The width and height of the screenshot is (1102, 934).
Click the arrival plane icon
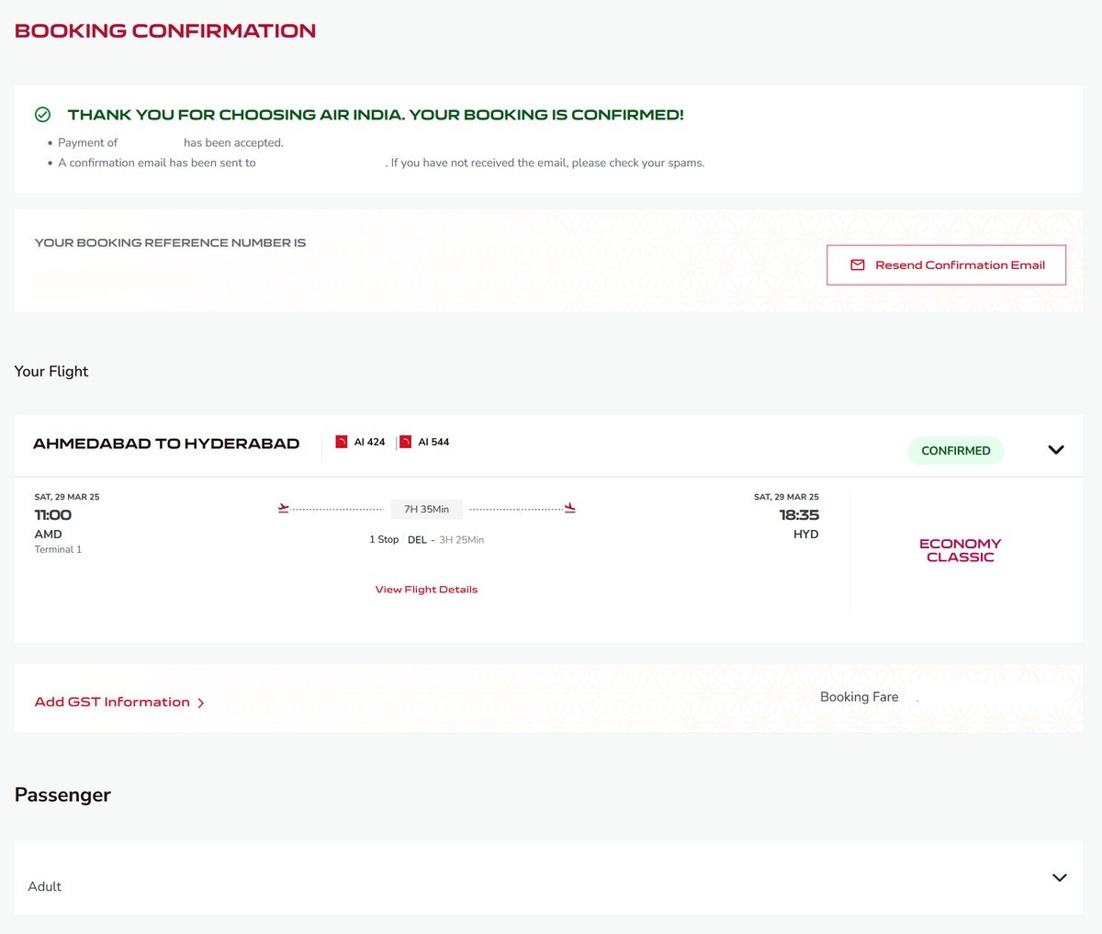click(x=570, y=508)
